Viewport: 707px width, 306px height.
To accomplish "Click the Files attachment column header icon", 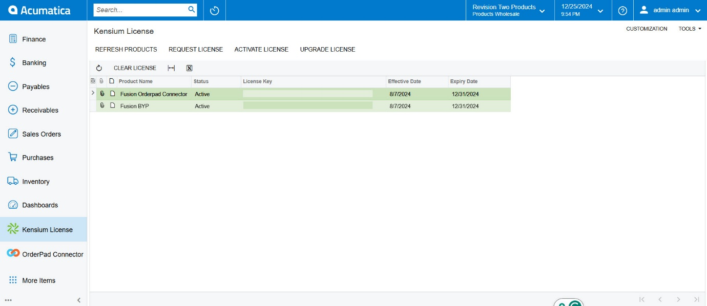I will 101,81.
